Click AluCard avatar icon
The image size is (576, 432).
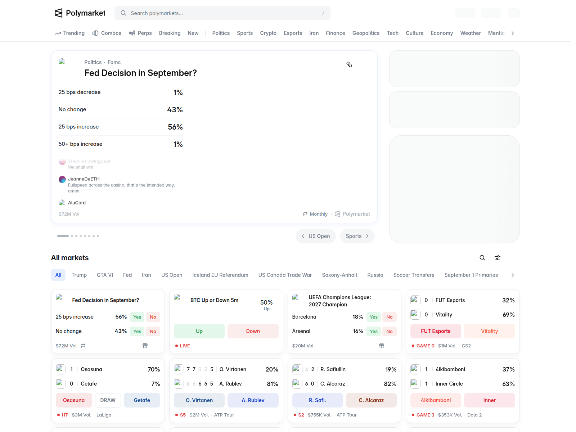(62, 203)
